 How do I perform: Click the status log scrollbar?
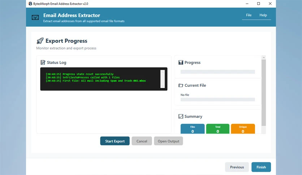163,79
